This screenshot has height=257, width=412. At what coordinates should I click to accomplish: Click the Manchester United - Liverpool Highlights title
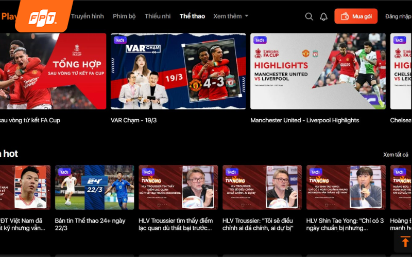(304, 120)
